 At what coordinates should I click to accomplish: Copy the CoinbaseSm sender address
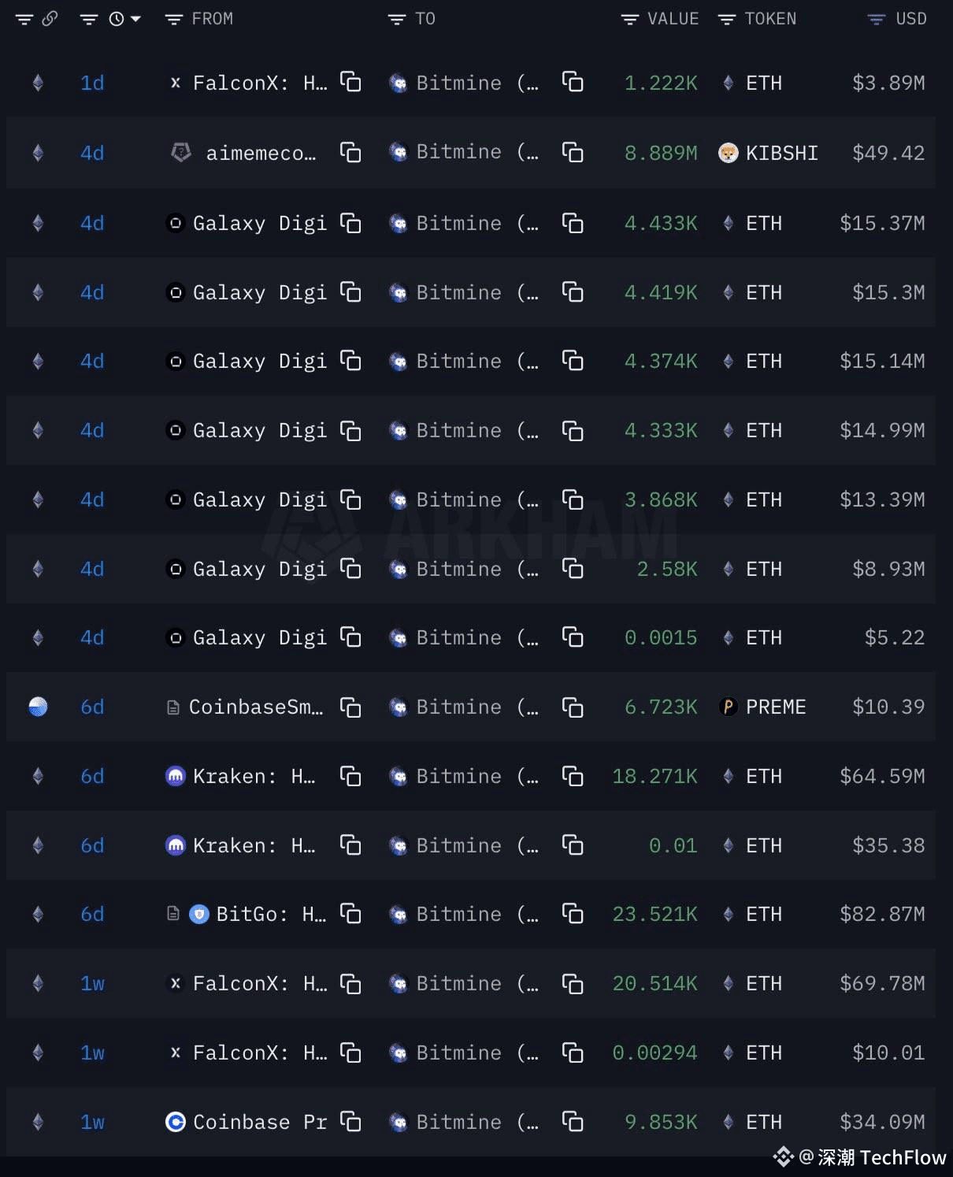tap(350, 707)
